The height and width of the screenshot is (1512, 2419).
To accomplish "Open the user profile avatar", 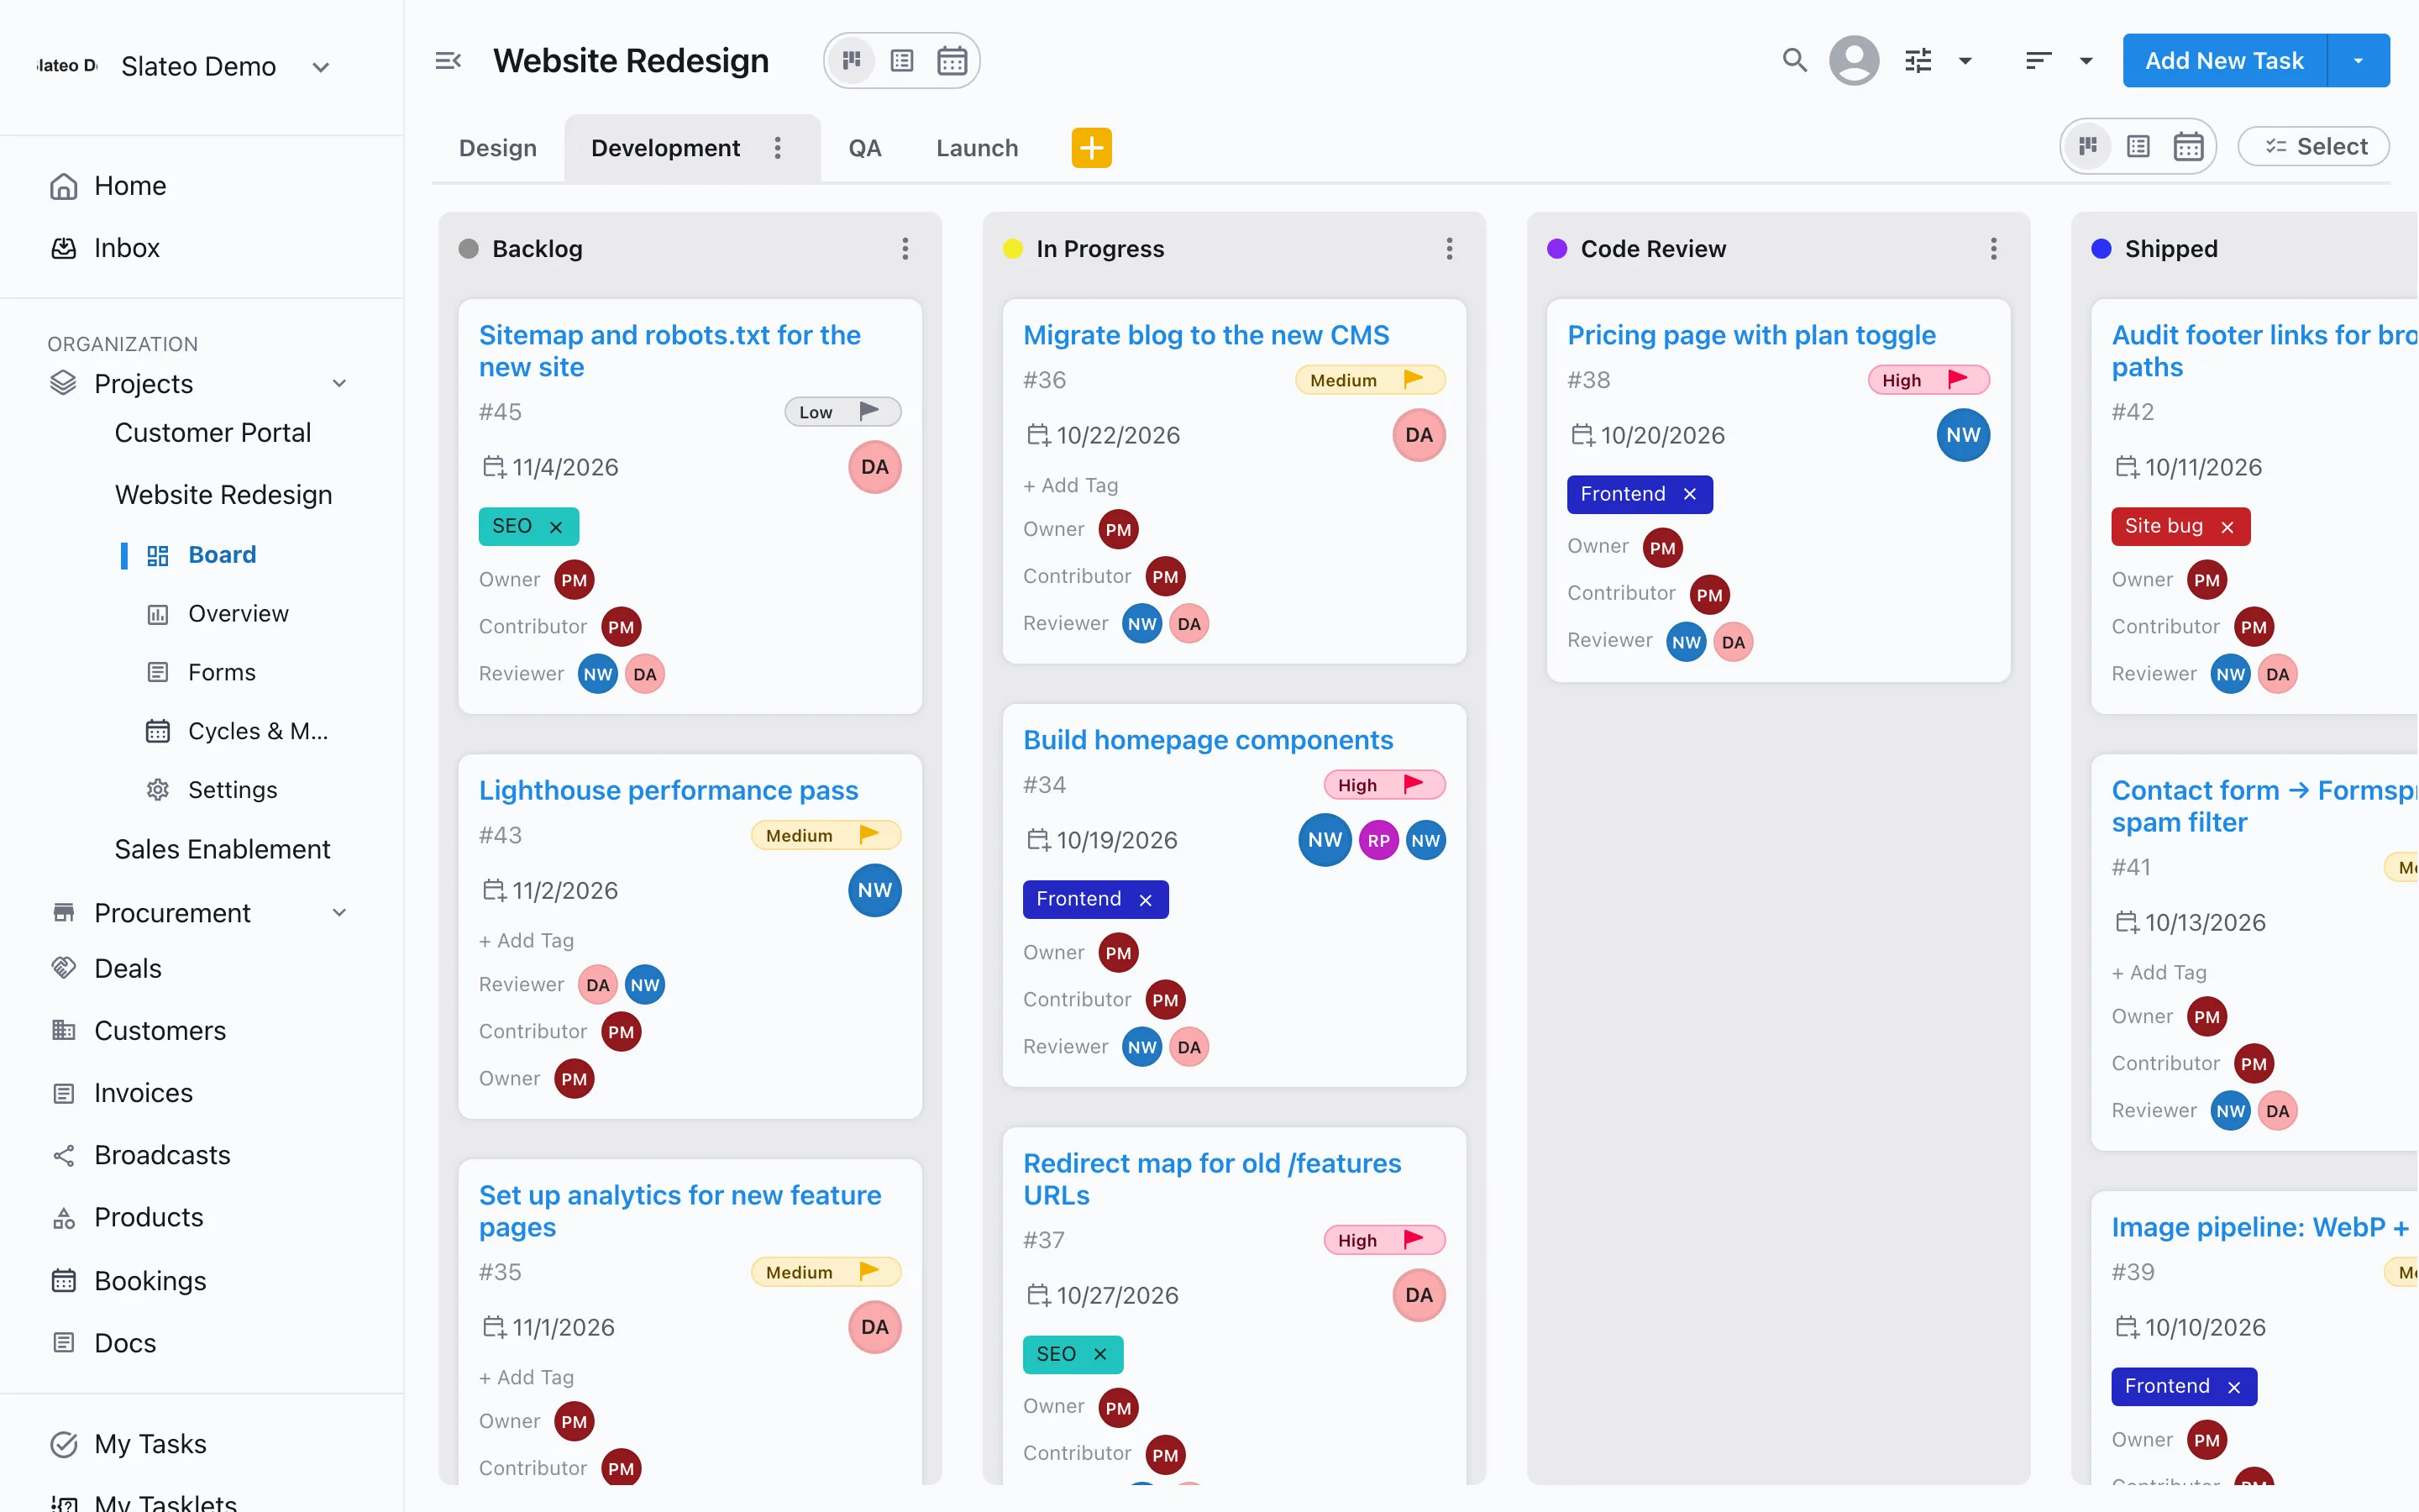I will (x=1853, y=61).
